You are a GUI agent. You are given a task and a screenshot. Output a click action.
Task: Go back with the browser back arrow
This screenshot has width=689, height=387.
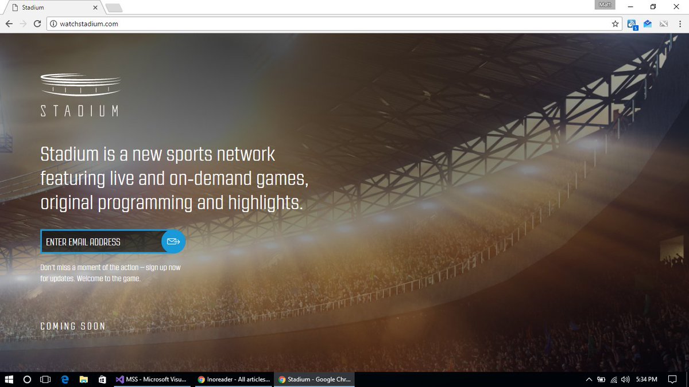(x=9, y=24)
